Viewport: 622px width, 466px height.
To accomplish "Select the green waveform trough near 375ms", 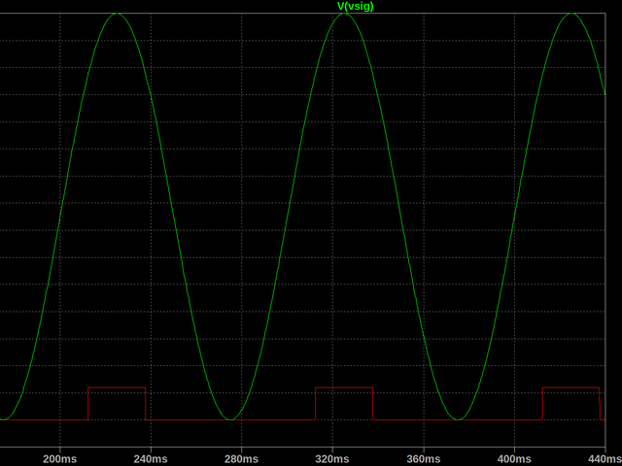I will [457, 419].
